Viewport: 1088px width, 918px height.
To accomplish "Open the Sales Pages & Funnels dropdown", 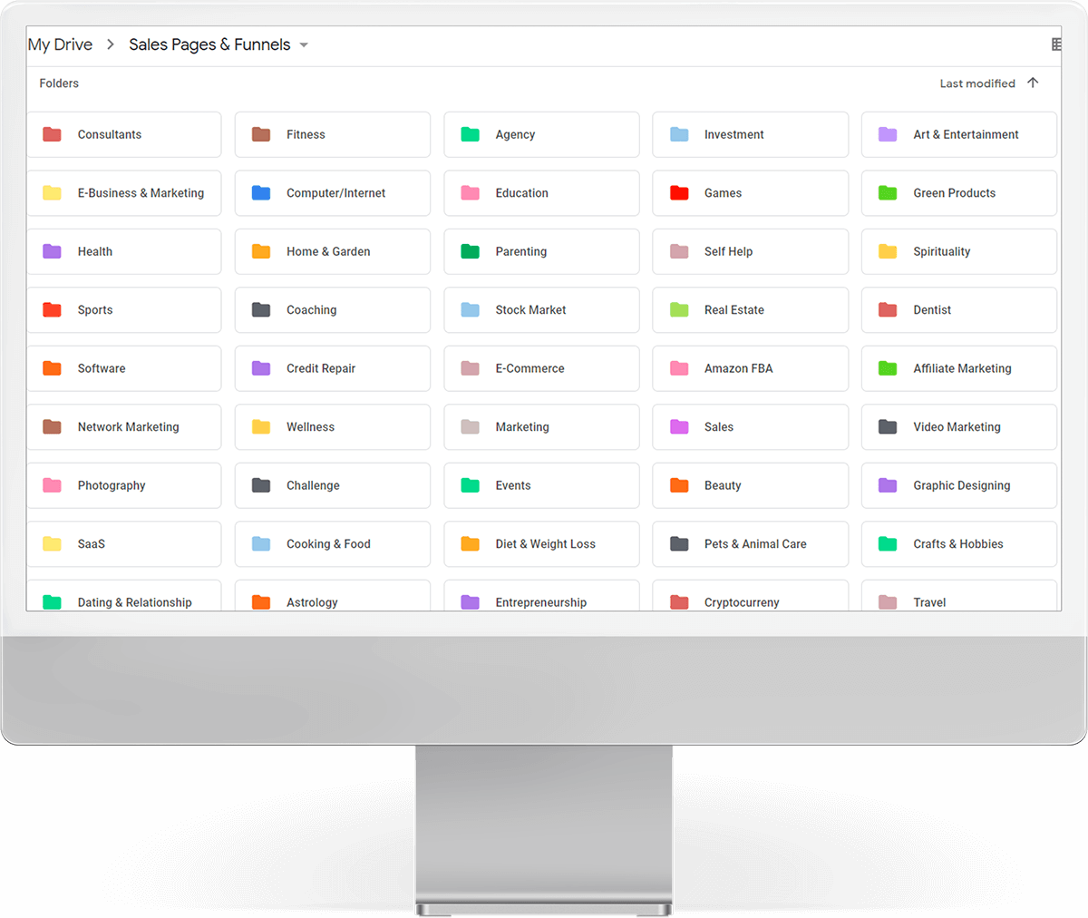I will point(304,45).
